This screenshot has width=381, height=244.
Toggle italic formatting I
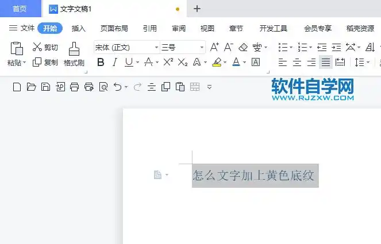tap(115, 63)
